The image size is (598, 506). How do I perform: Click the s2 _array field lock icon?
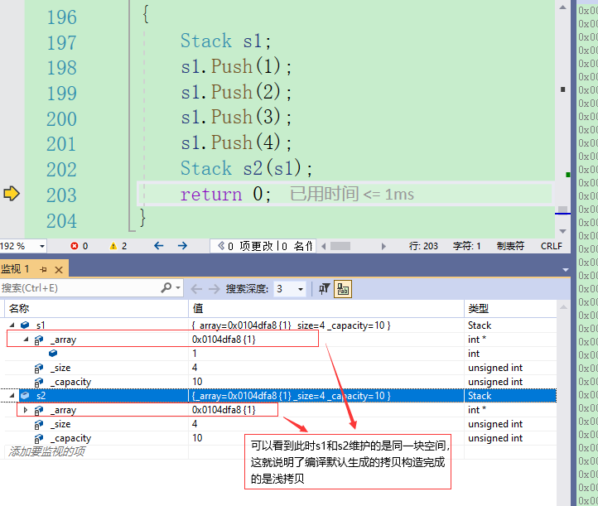39,410
